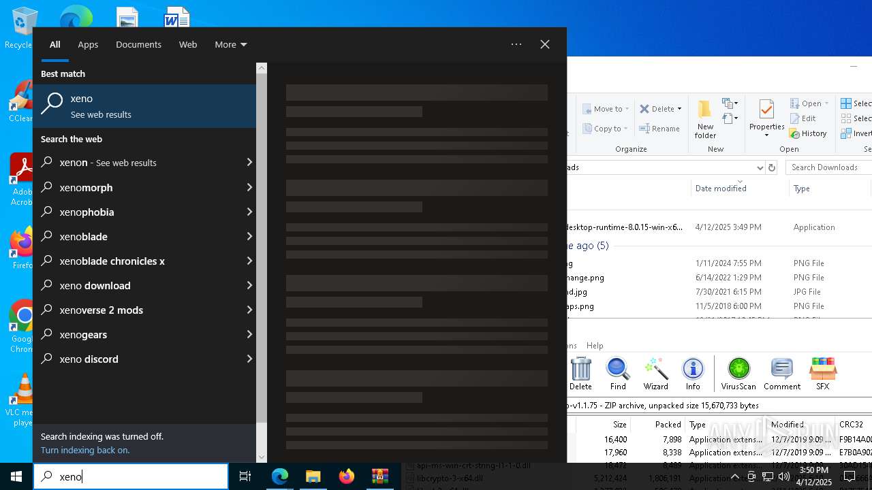Open File Explorer from the taskbar

313,476
